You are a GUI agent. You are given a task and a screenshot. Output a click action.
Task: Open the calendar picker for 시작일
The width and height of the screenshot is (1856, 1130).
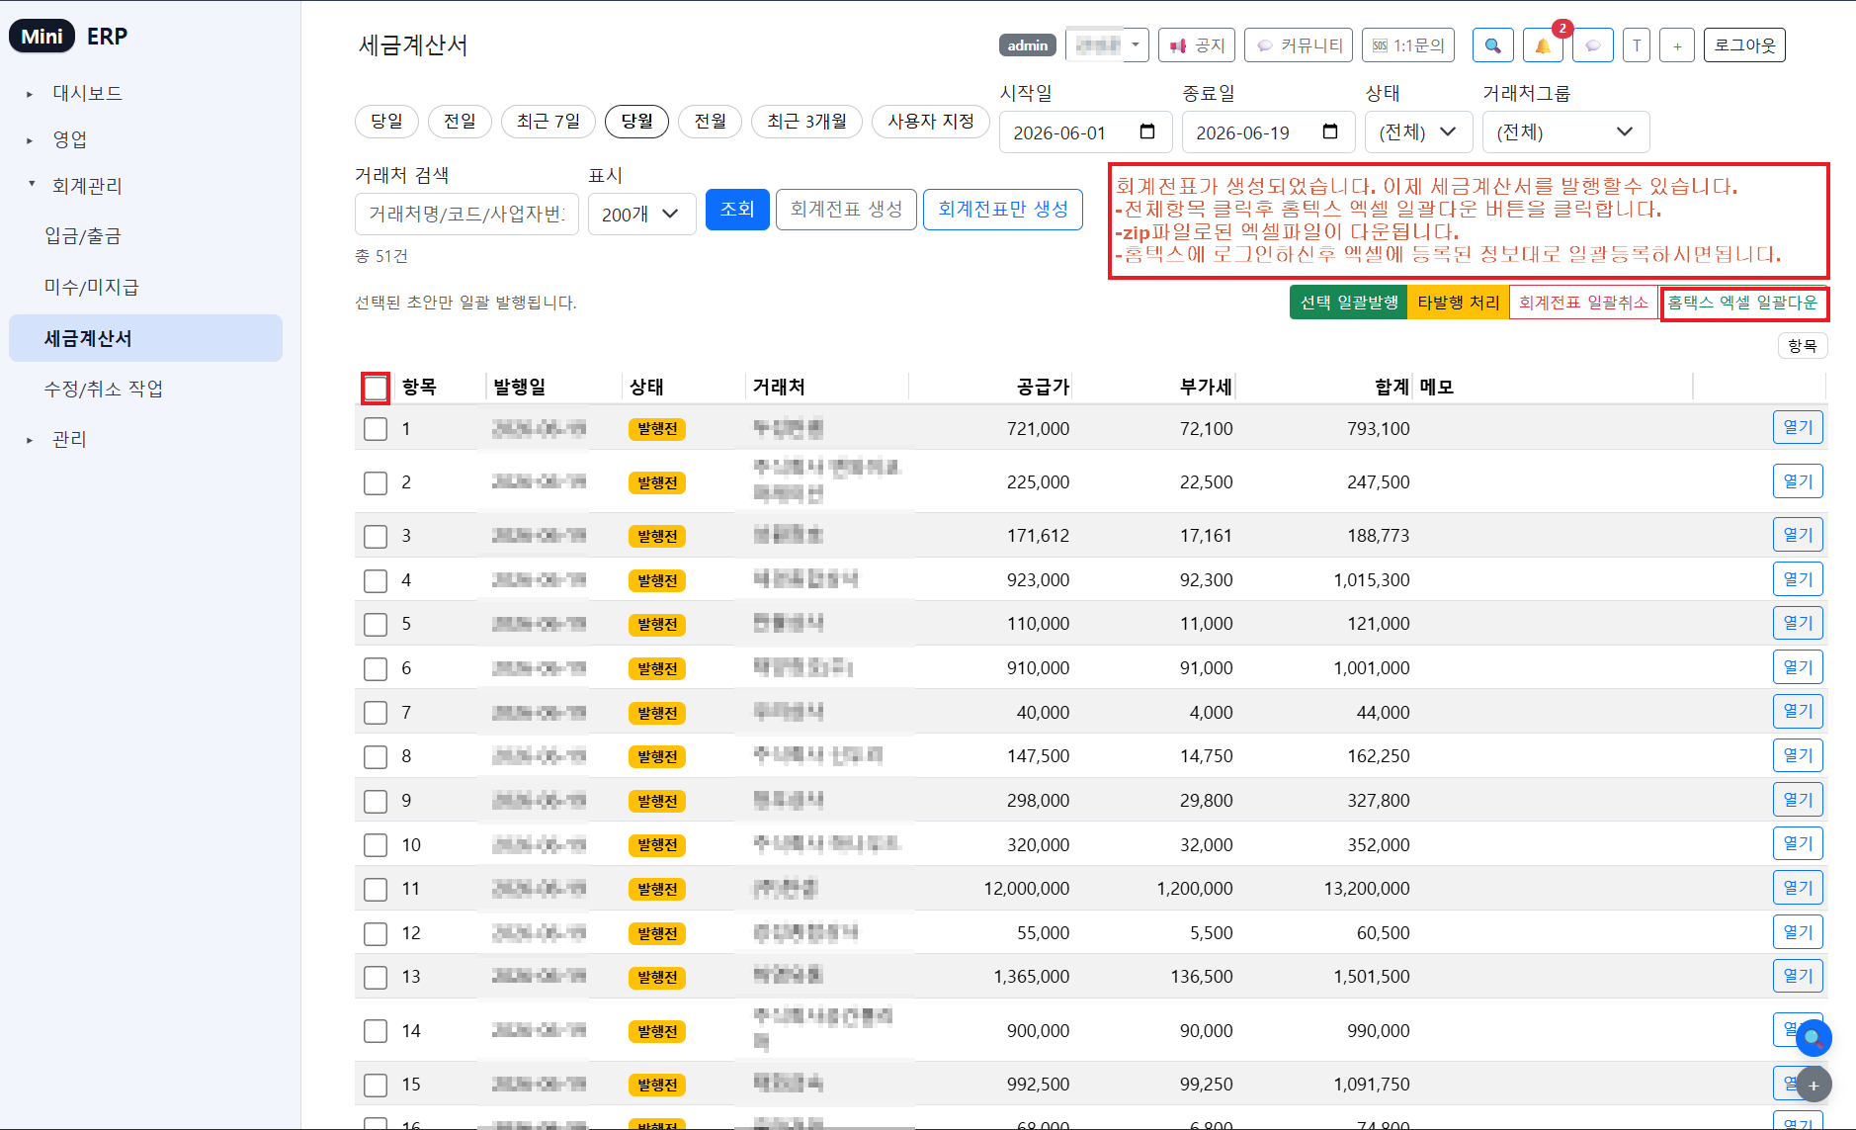coord(1147,131)
